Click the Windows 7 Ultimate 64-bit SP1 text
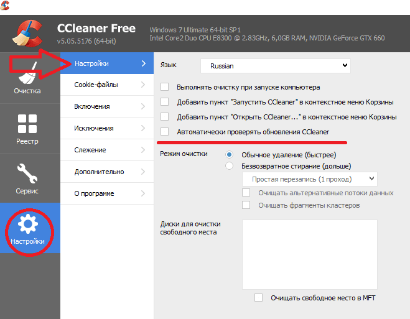410x319 pixels. tap(195, 30)
